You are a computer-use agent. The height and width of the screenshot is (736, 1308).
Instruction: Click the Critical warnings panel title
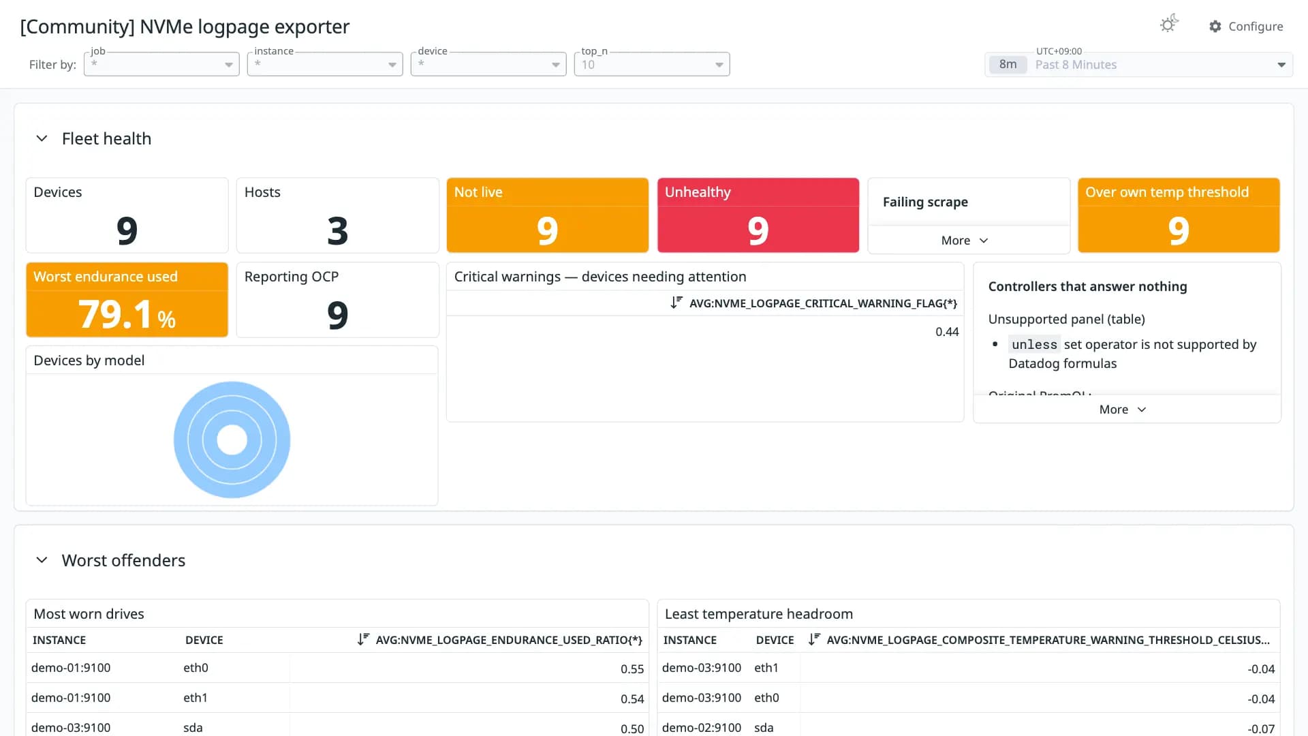click(600, 277)
